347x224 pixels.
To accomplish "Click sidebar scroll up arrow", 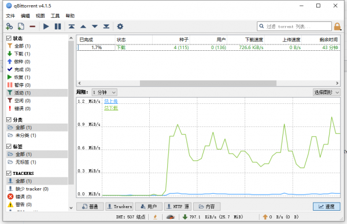I will pos(71,38).
